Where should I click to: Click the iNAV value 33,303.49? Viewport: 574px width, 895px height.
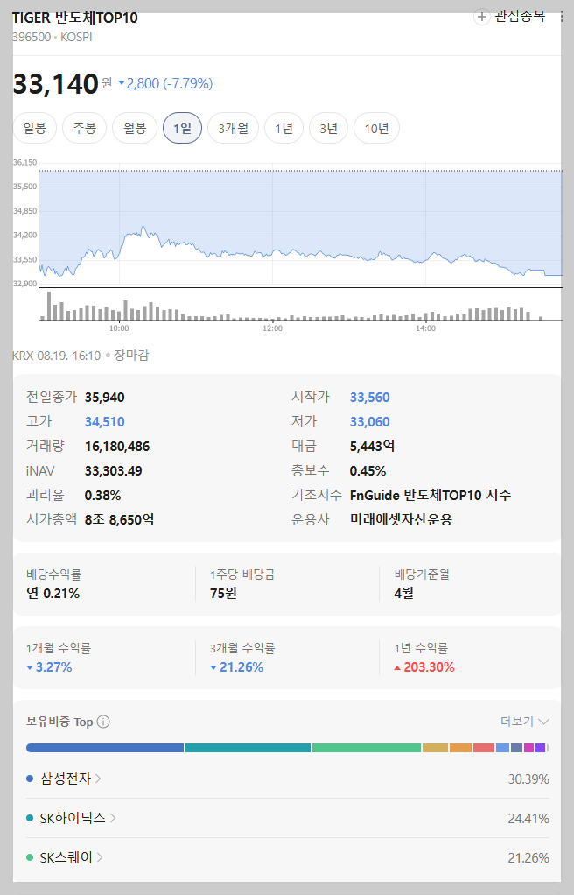[114, 471]
